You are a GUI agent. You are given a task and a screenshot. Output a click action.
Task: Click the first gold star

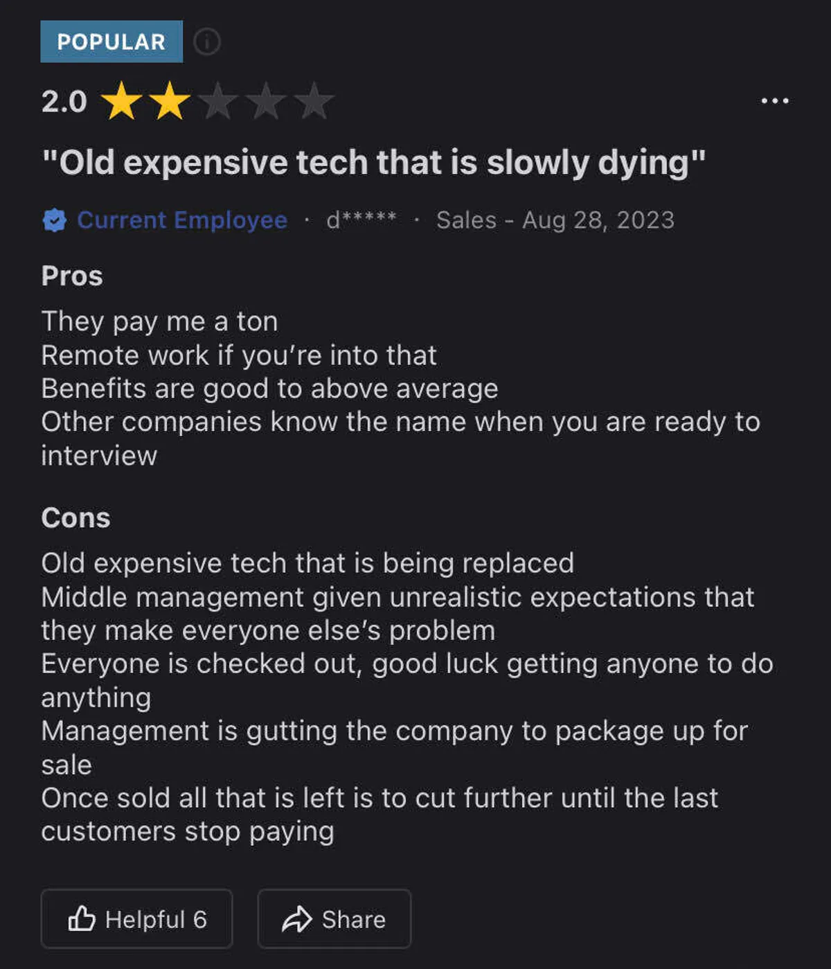click(x=122, y=101)
